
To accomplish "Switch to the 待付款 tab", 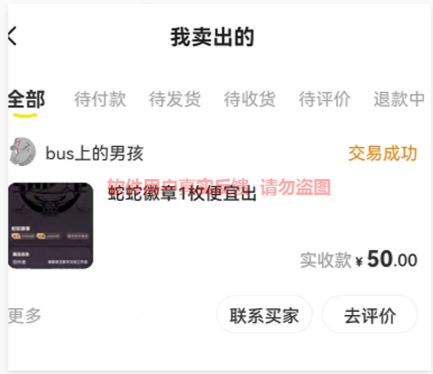I will (100, 99).
